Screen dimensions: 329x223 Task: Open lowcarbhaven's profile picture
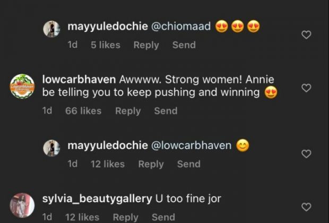[22, 86]
